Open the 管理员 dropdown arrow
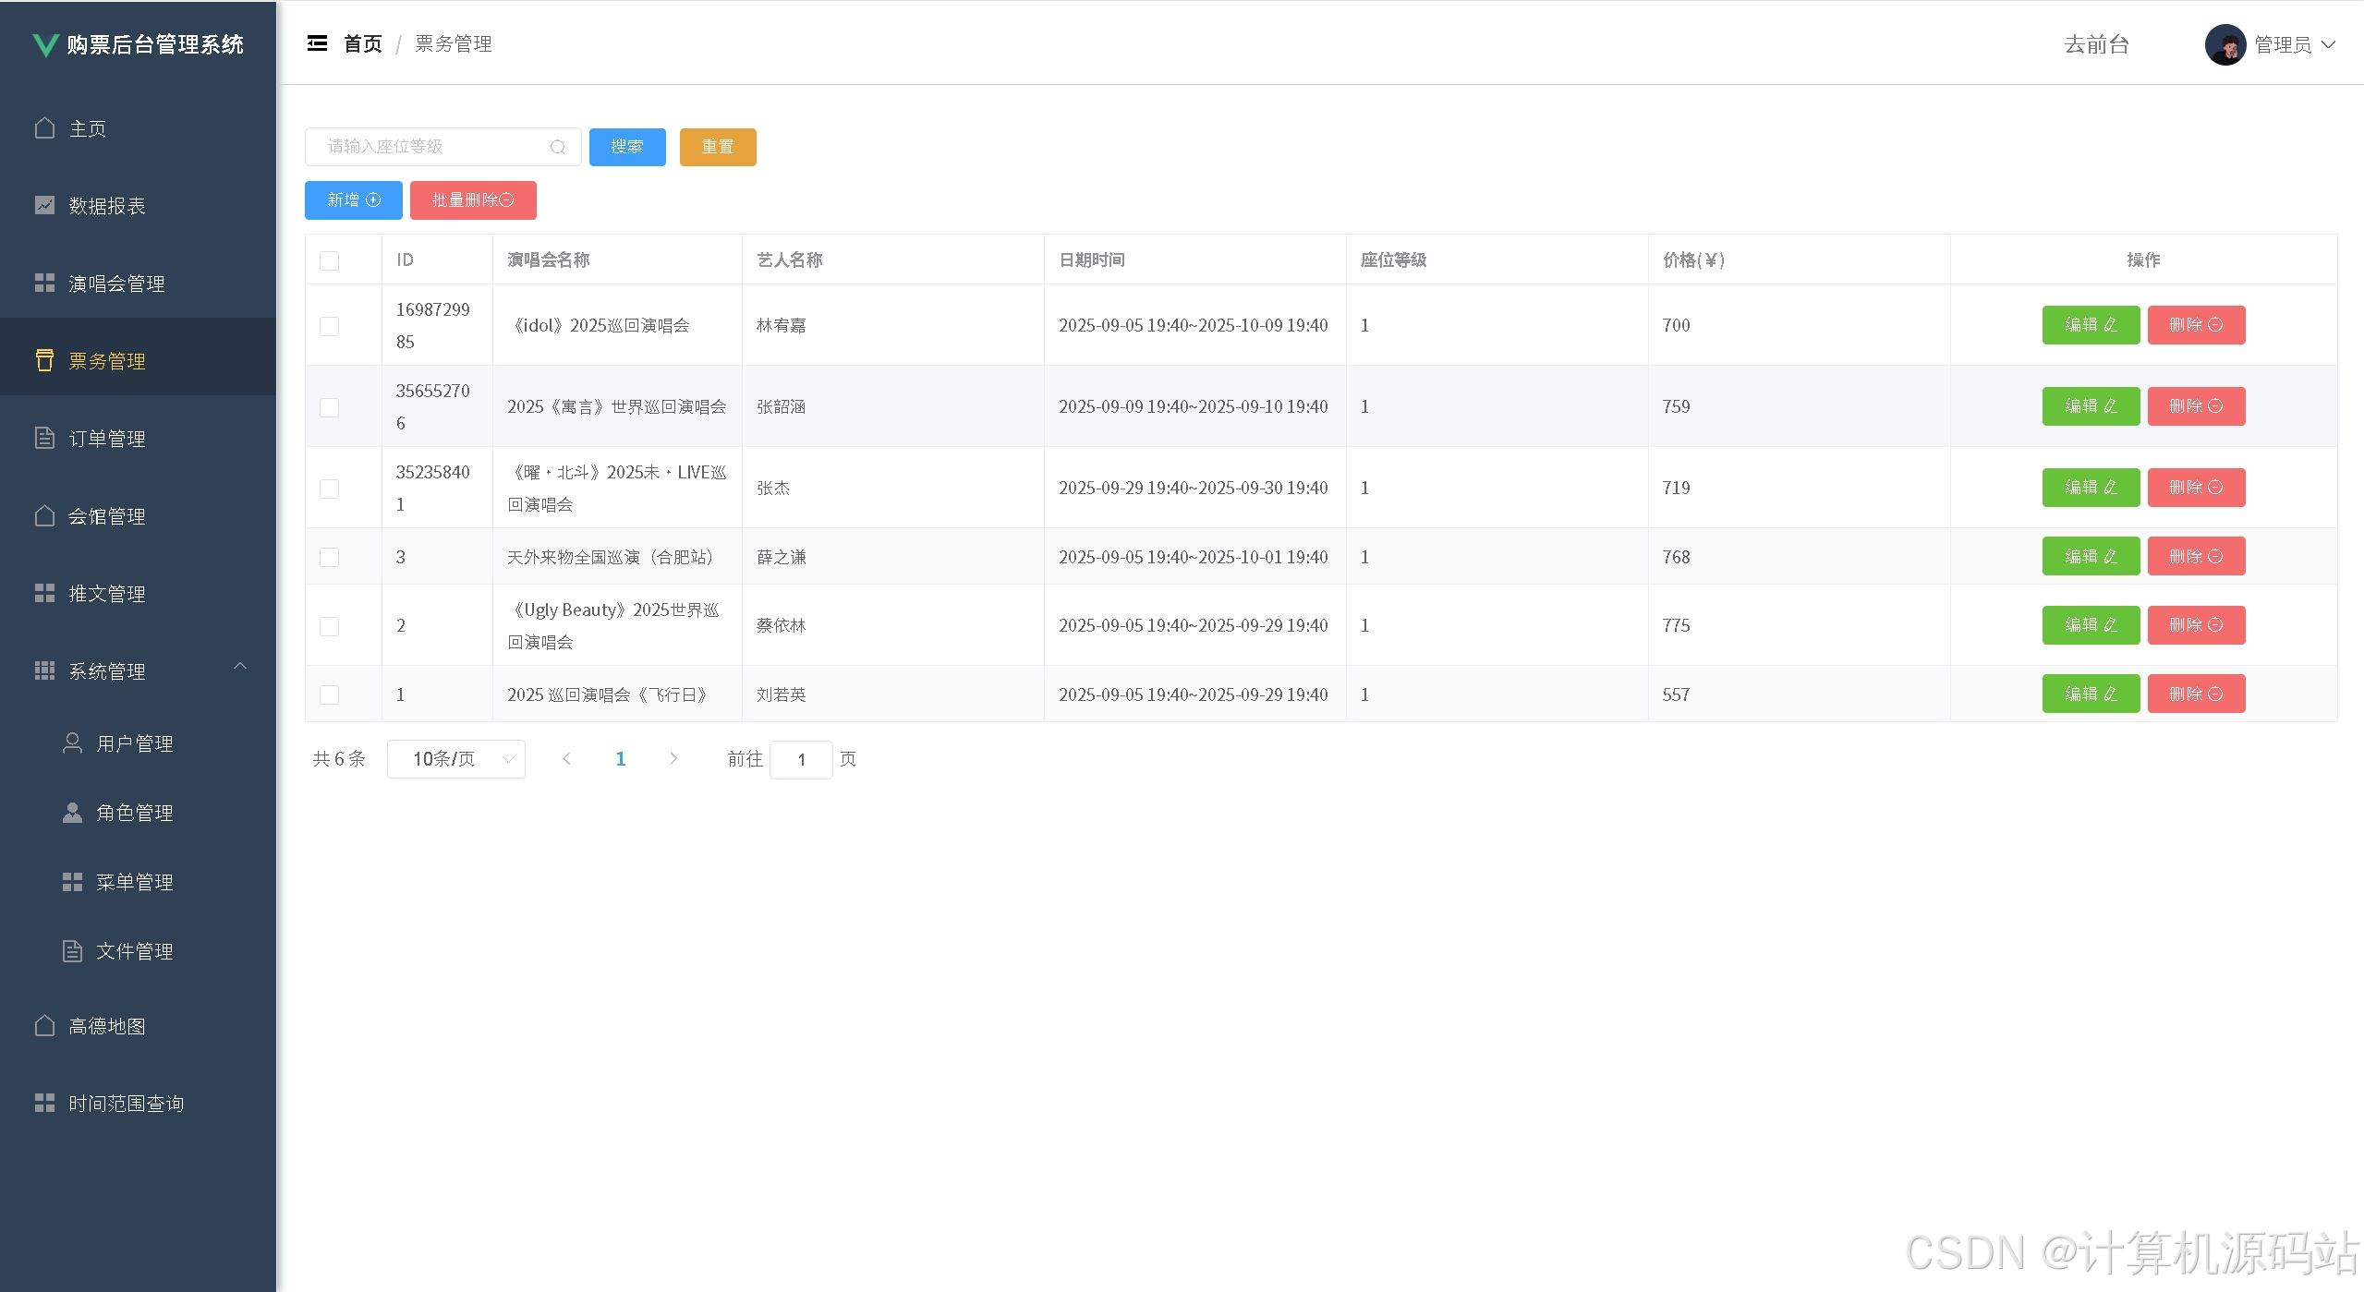The image size is (2364, 1292). [x=2328, y=44]
